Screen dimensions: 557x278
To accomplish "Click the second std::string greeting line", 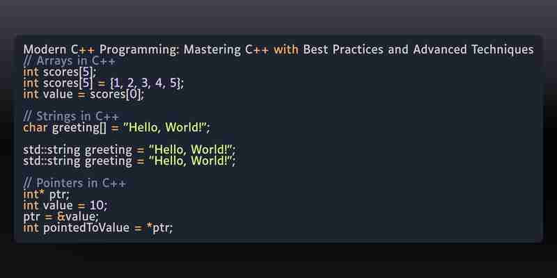I will (x=130, y=161).
